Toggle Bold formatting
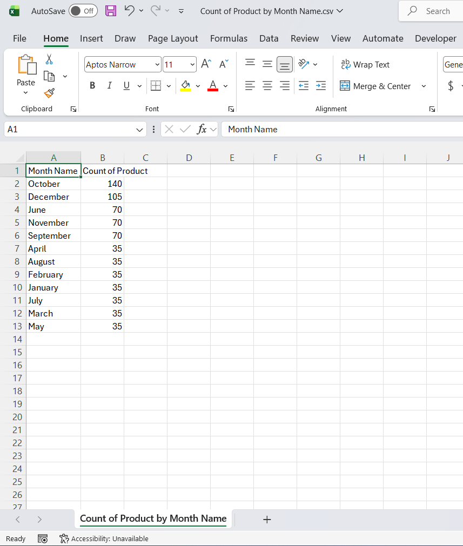463x546 pixels. tap(92, 86)
